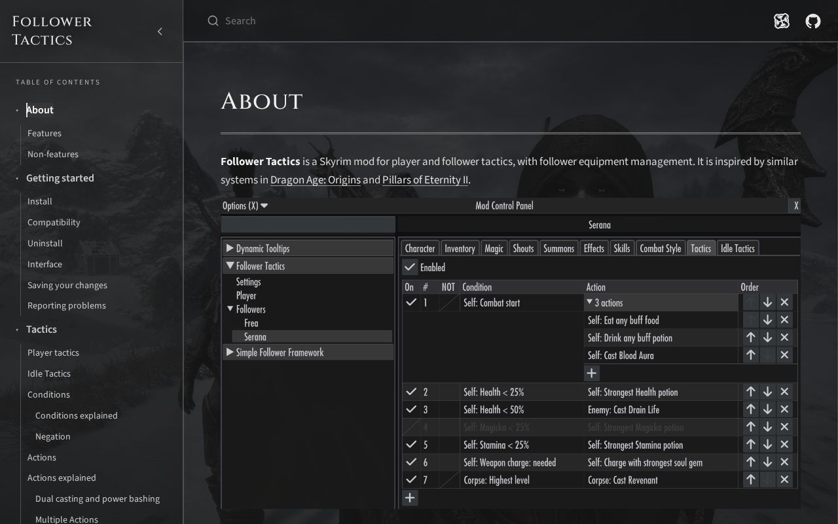The image size is (838, 524).
Task: Open Conditions explained in sidebar
Action: coord(77,415)
